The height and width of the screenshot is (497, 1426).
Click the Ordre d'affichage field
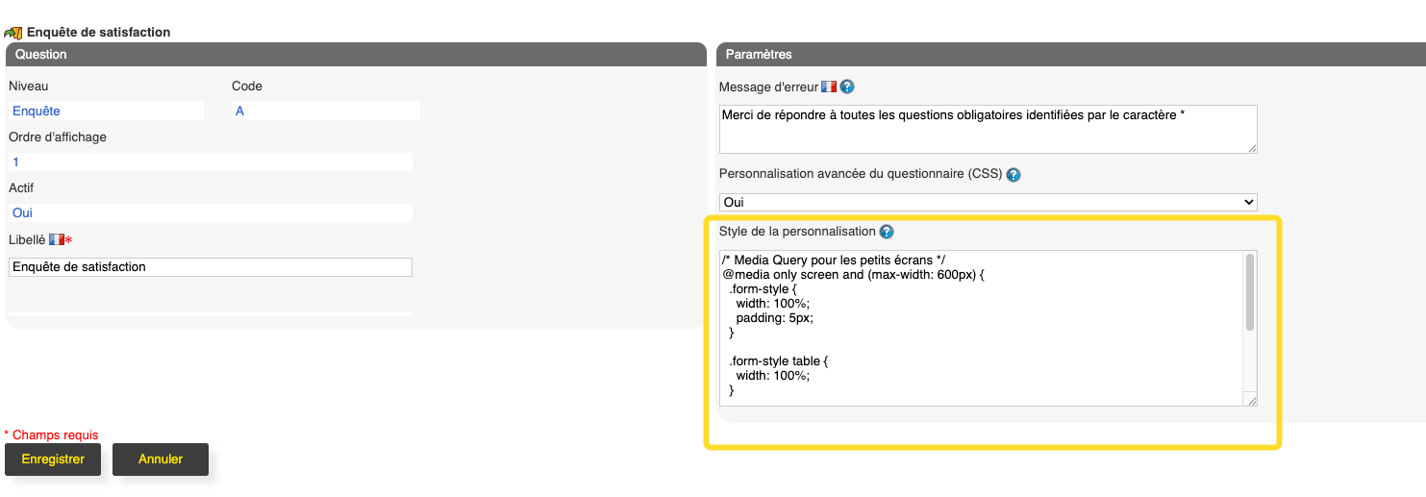pos(210,162)
